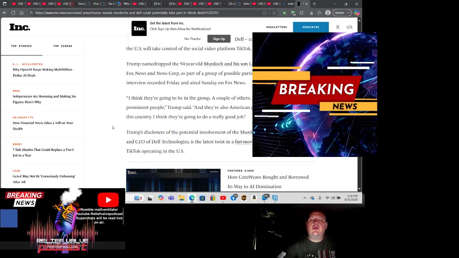Open the browser Update menu button
Screen dimensions: 459x258
tap(342, 13)
